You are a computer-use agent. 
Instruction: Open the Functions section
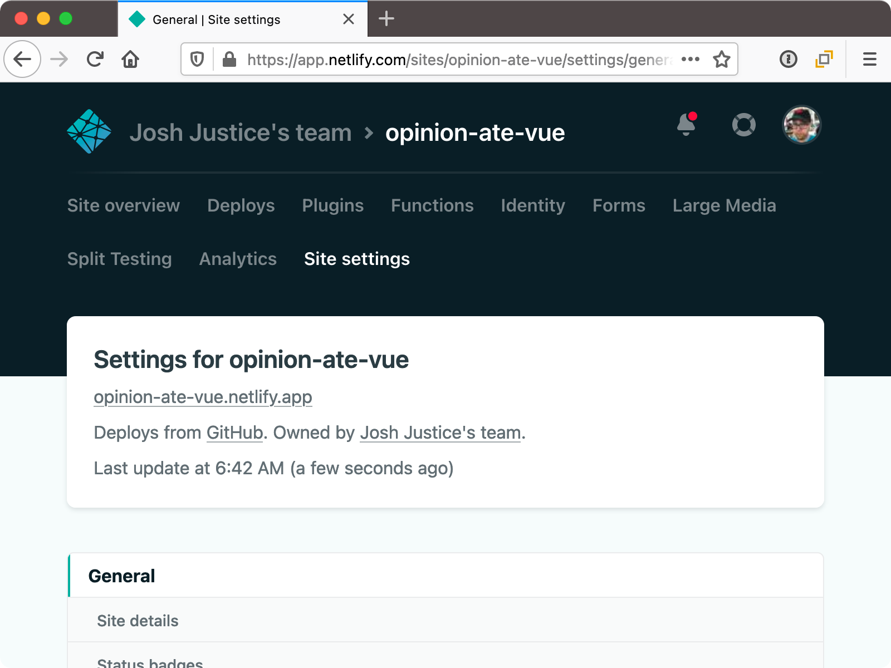[432, 205]
